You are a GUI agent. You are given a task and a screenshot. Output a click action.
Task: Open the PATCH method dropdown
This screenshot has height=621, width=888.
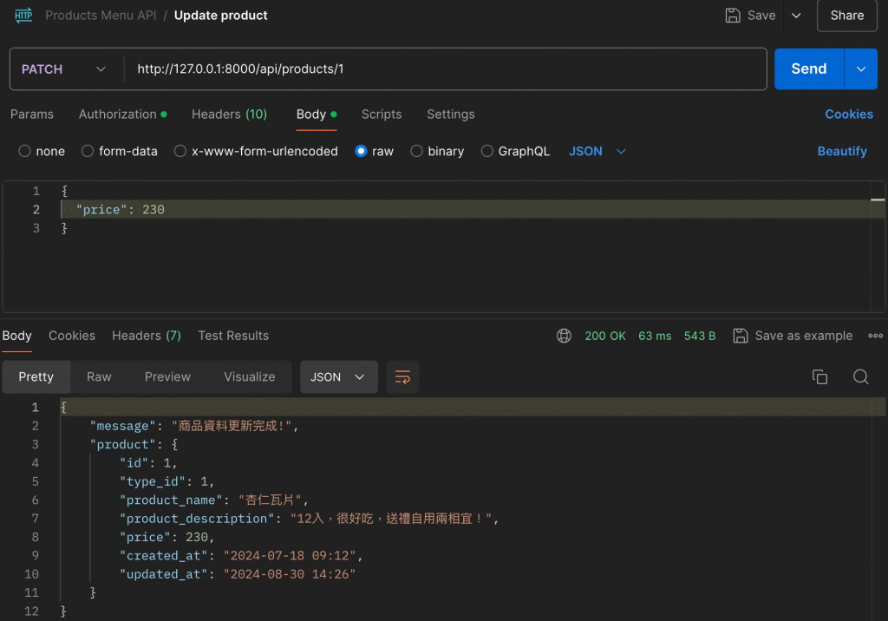(x=63, y=69)
